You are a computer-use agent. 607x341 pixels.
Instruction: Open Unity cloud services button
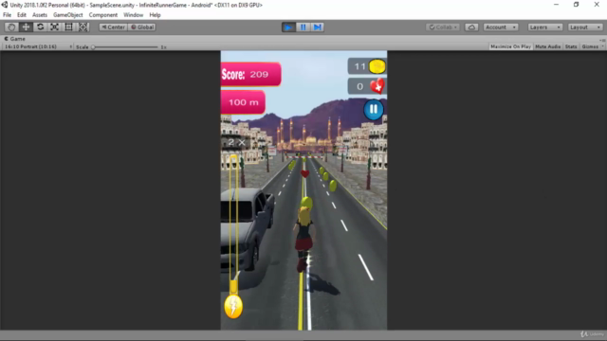[471, 27]
